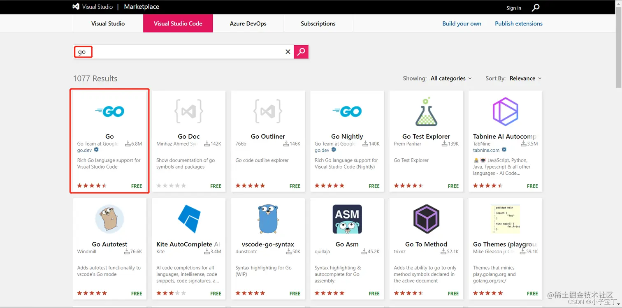The height and width of the screenshot is (308, 622).
Task: Open the Go Nightly extension logo
Action: click(347, 111)
